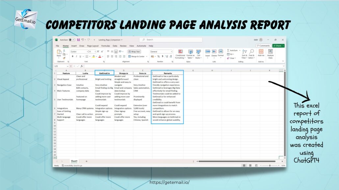Select the Merge & Center icon
339x190 pixels.
tap(136, 56)
